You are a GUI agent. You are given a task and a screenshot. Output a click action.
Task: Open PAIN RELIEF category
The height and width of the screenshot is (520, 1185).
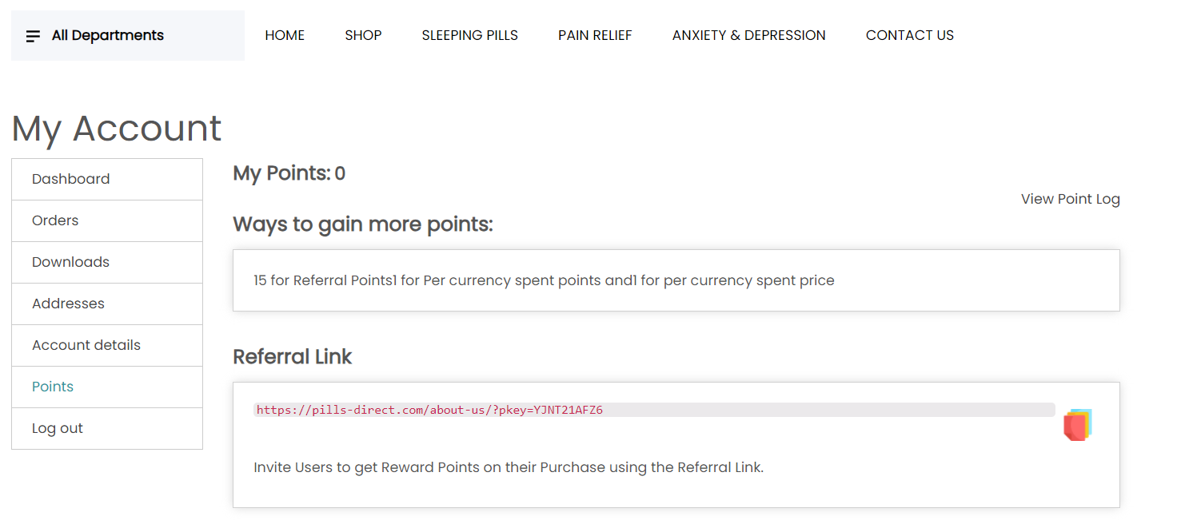pyautogui.click(x=595, y=35)
